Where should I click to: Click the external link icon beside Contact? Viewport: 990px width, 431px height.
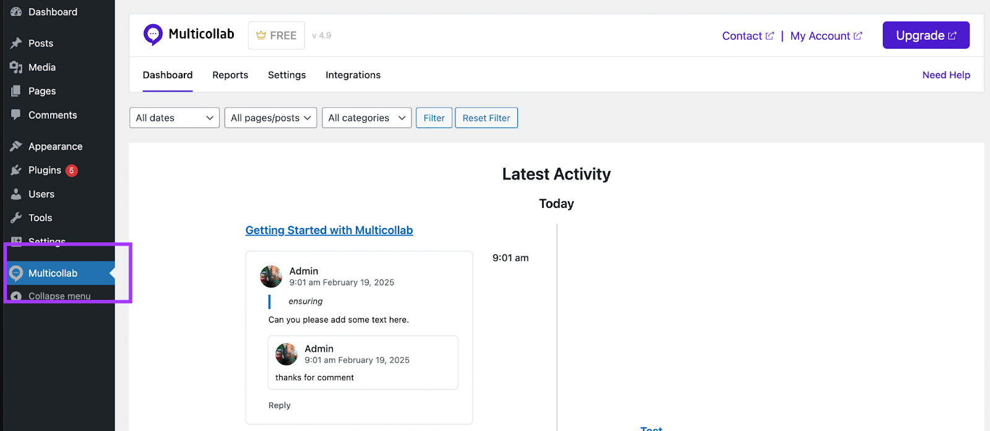click(770, 36)
